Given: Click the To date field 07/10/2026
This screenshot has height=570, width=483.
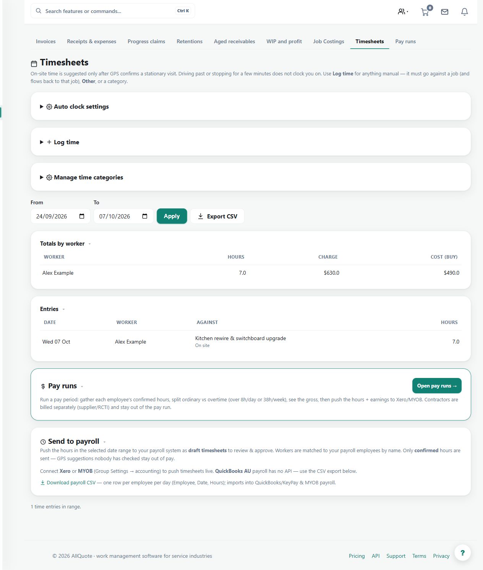Looking at the screenshot, I should [123, 216].
